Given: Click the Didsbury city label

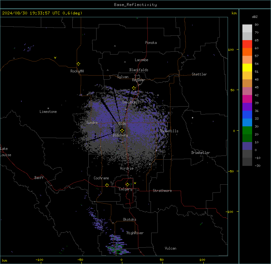Looking at the screenshot, I should pyautogui.click(x=120, y=135).
